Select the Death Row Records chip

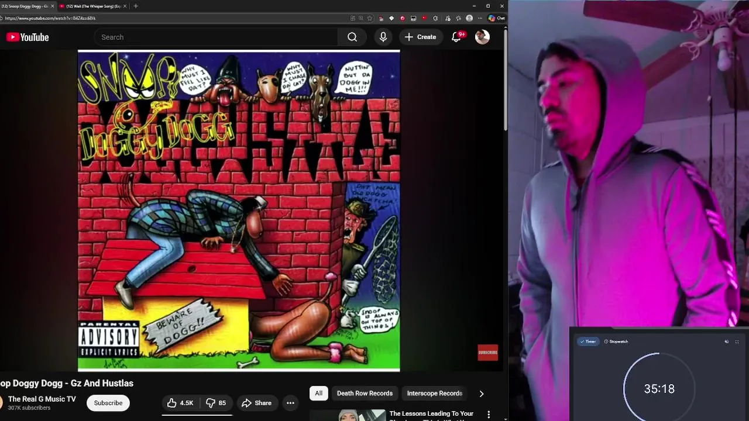click(x=365, y=394)
